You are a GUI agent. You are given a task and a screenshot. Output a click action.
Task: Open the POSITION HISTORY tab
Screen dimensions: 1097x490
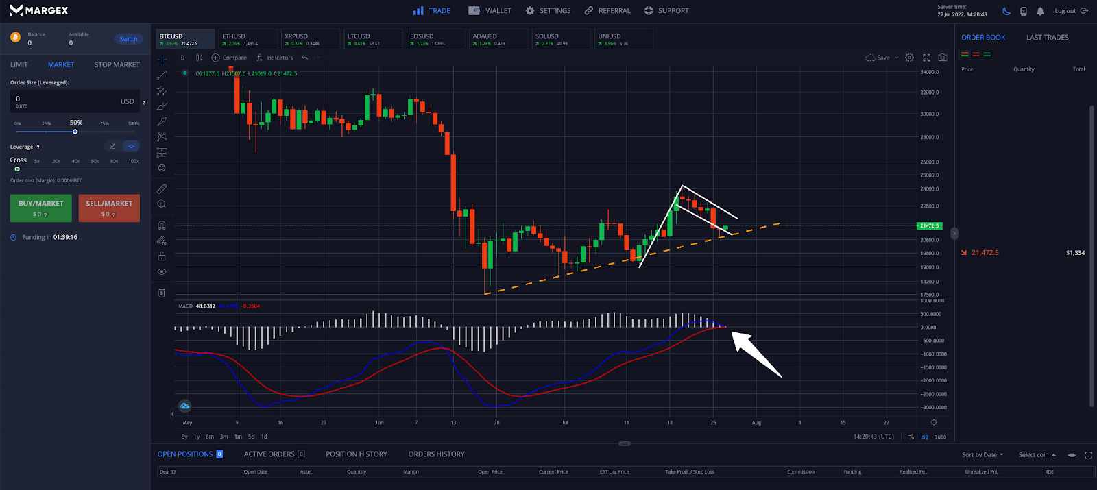356,454
